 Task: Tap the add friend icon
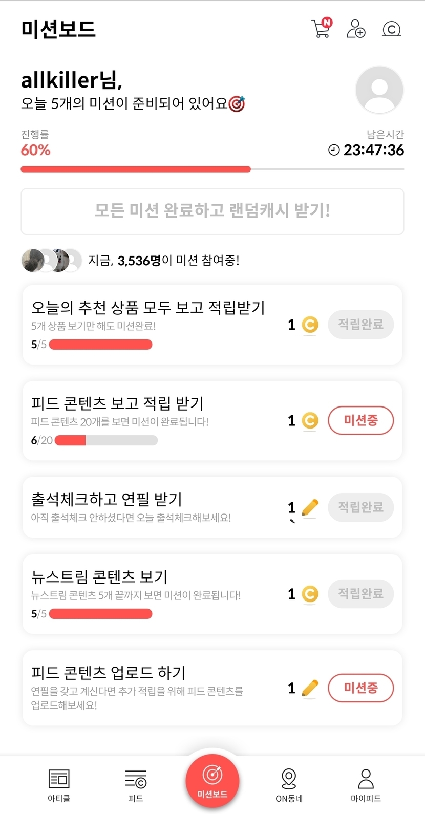click(356, 29)
